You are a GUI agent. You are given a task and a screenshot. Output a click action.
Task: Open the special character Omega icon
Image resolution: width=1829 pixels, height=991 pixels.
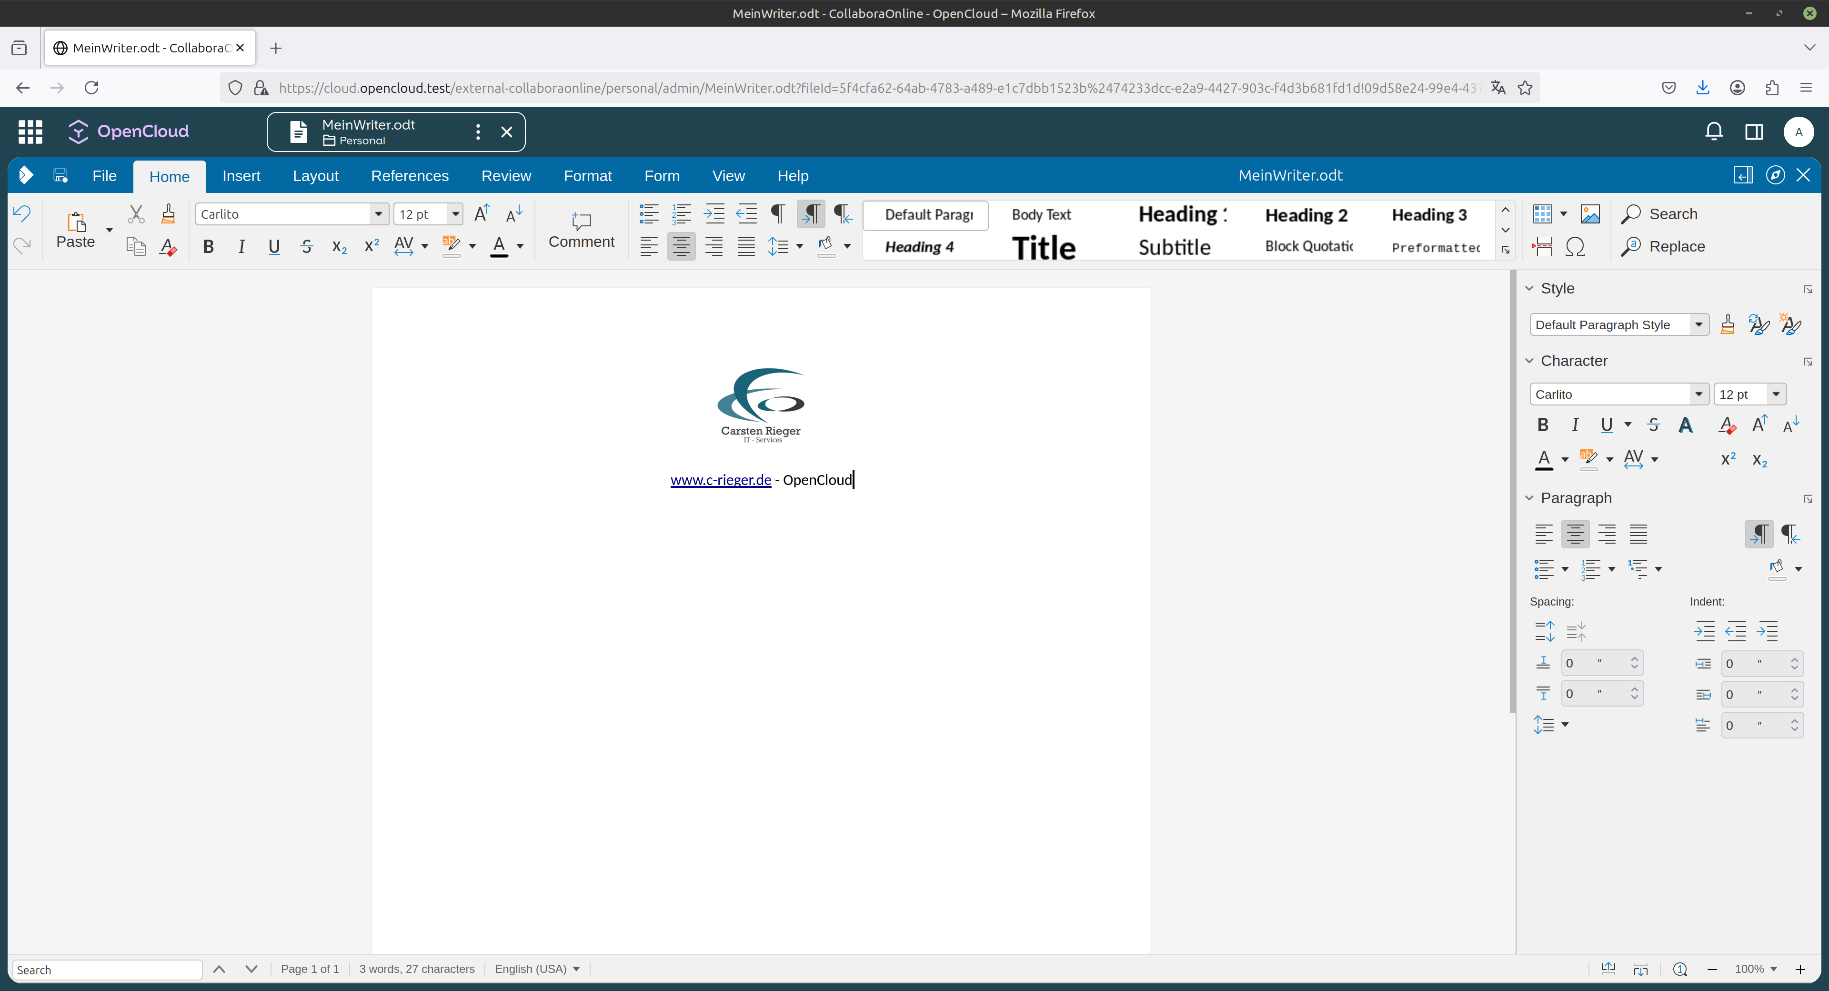[x=1576, y=246]
